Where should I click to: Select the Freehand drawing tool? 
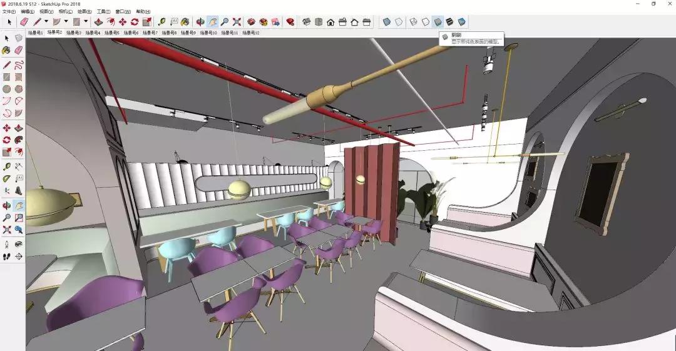click(19, 65)
